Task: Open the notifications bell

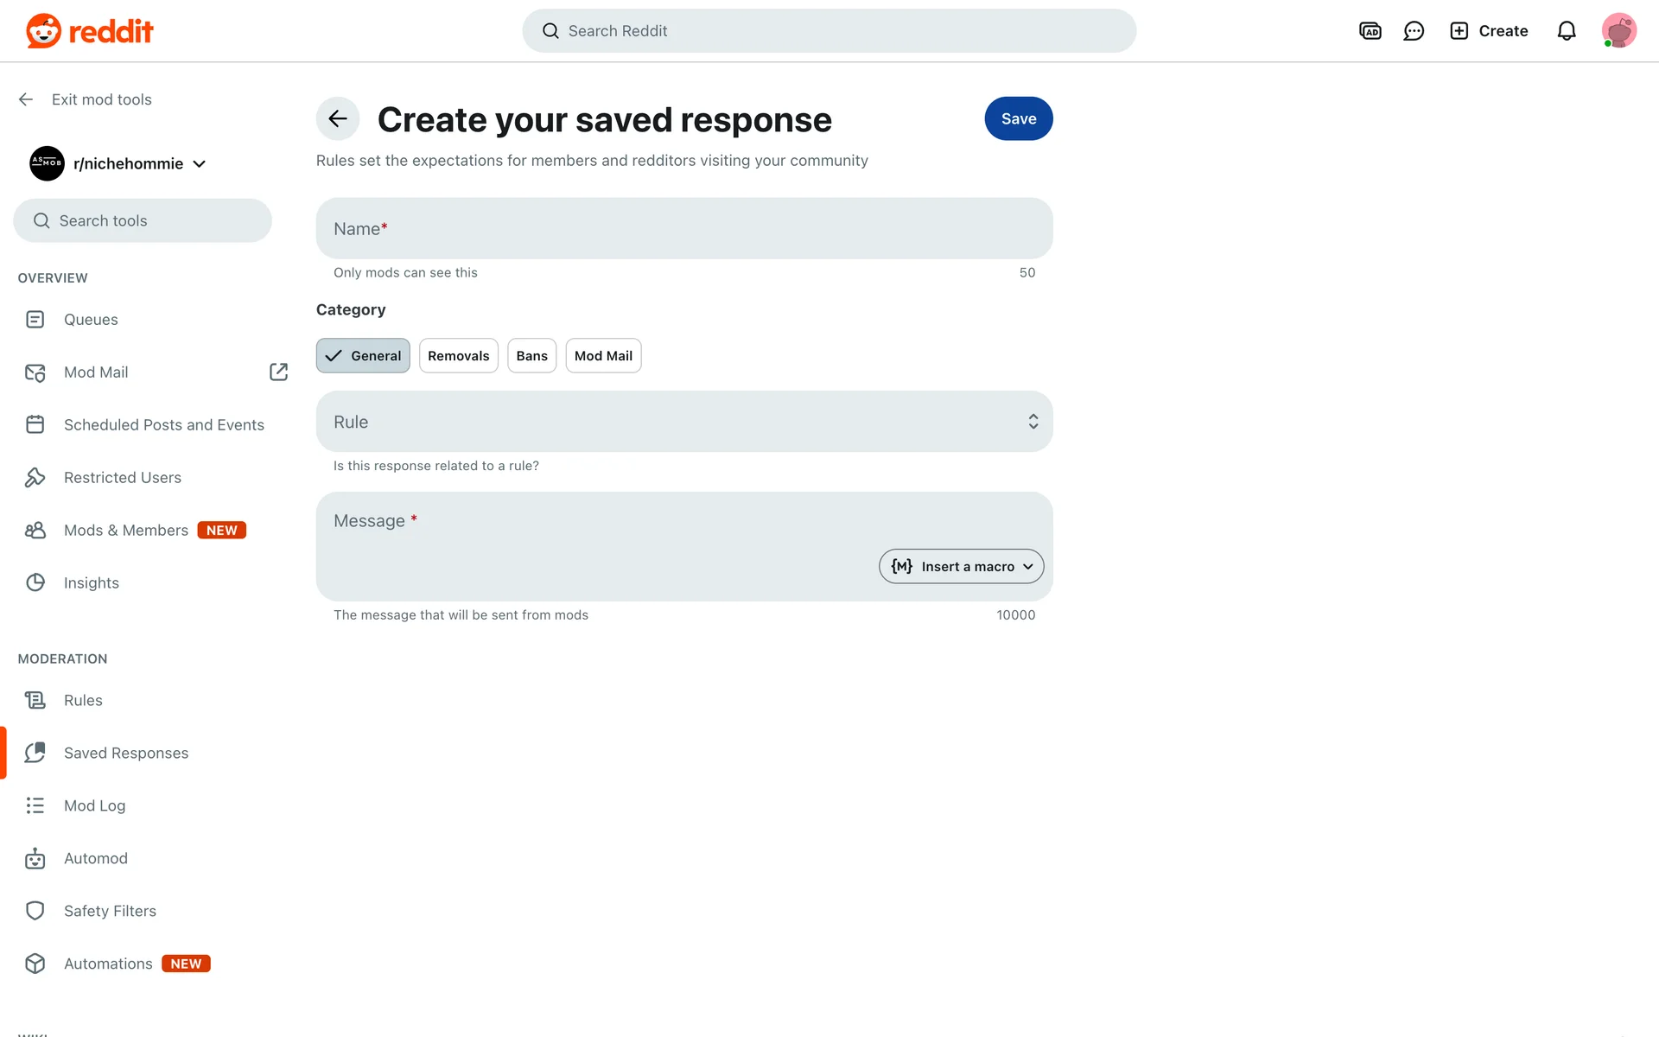Action: pos(1567,31)
